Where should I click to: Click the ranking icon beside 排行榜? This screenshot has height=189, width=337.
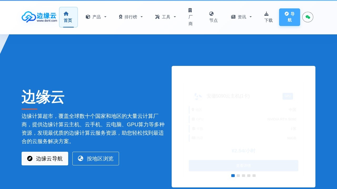(x=120, y=17)
